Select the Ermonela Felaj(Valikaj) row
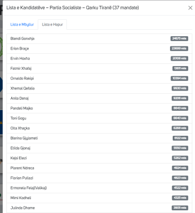The image size is (195, 213). (x=99, y=187)
